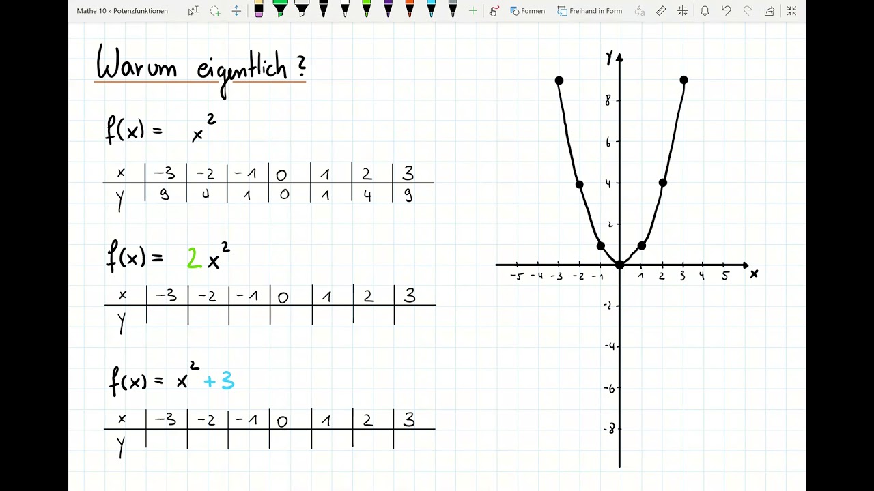The width and height of the screenshot is (874, 491).
Task: Share the notebook page
Action: click(x=770, y=11)
